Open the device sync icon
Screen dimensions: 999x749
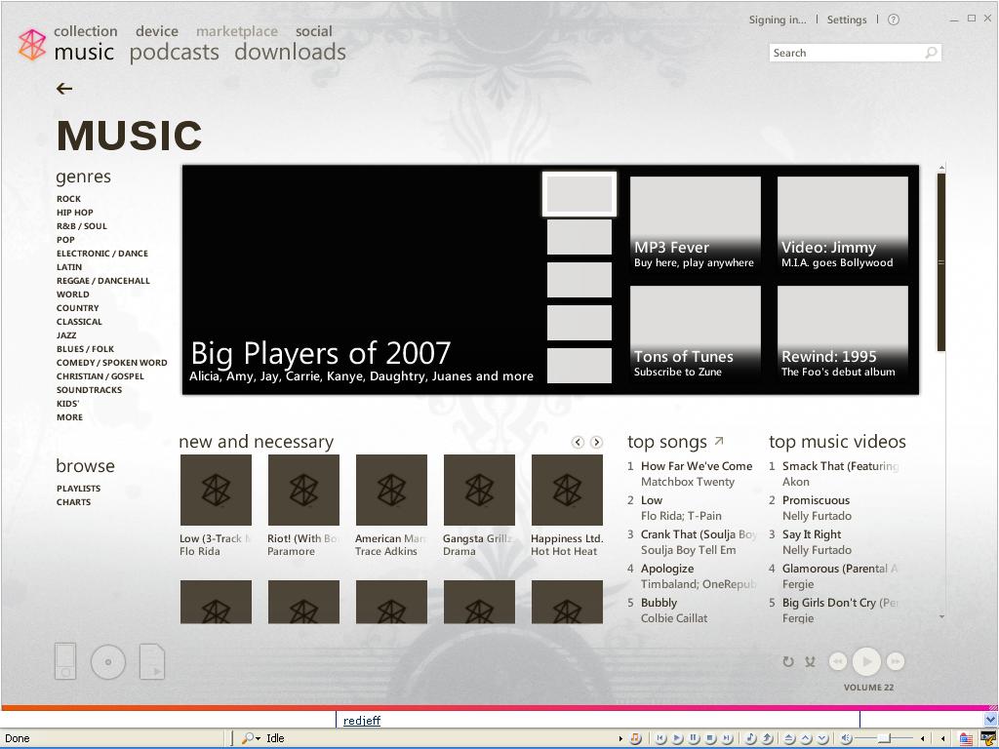[x=65, y=661]
